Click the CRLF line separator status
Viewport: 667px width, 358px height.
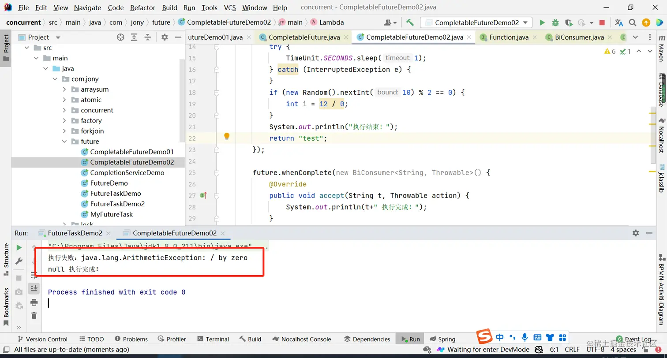point(572,350)
